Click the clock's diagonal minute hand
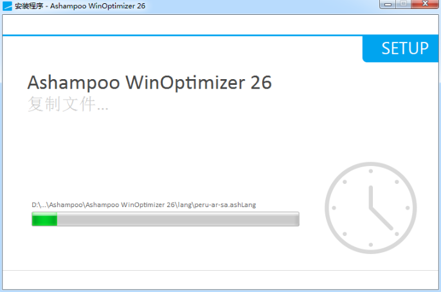The width and height of the screenshot is (441, 292). tap(381, 219)
